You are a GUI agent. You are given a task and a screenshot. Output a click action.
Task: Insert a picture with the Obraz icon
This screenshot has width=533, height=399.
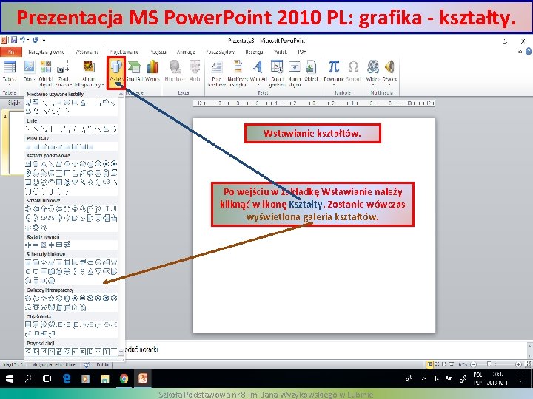click(29, 66)
